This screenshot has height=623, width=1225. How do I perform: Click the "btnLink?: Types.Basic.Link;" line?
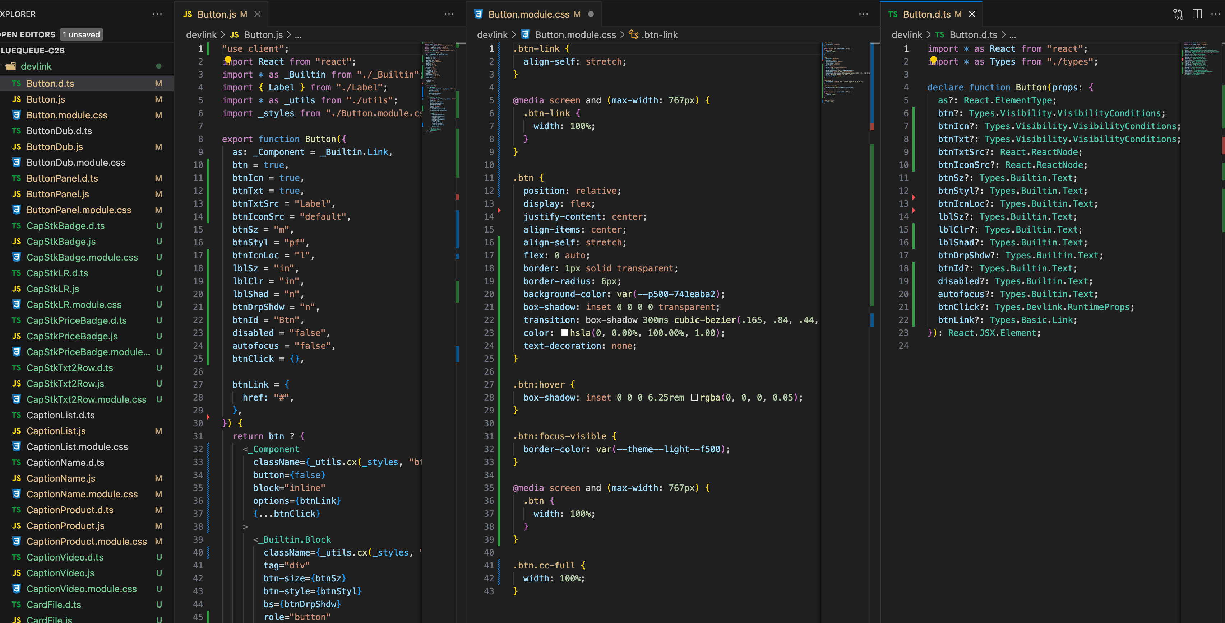coord(1007,320)
